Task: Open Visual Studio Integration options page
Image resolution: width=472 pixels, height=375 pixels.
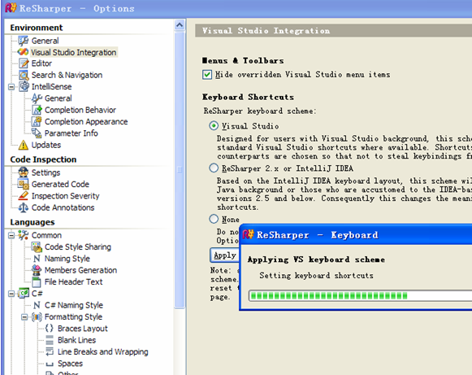Action: (73, 52)
